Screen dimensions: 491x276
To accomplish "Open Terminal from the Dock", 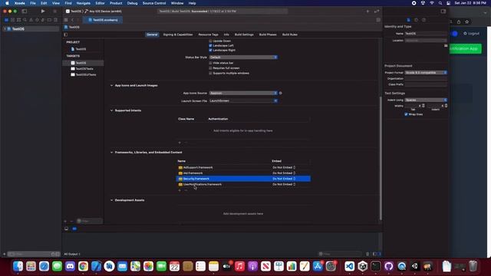I will (x=375, y=266).
